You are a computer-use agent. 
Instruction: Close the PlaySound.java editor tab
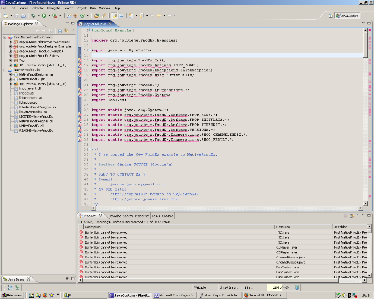[x=110, y=24]
